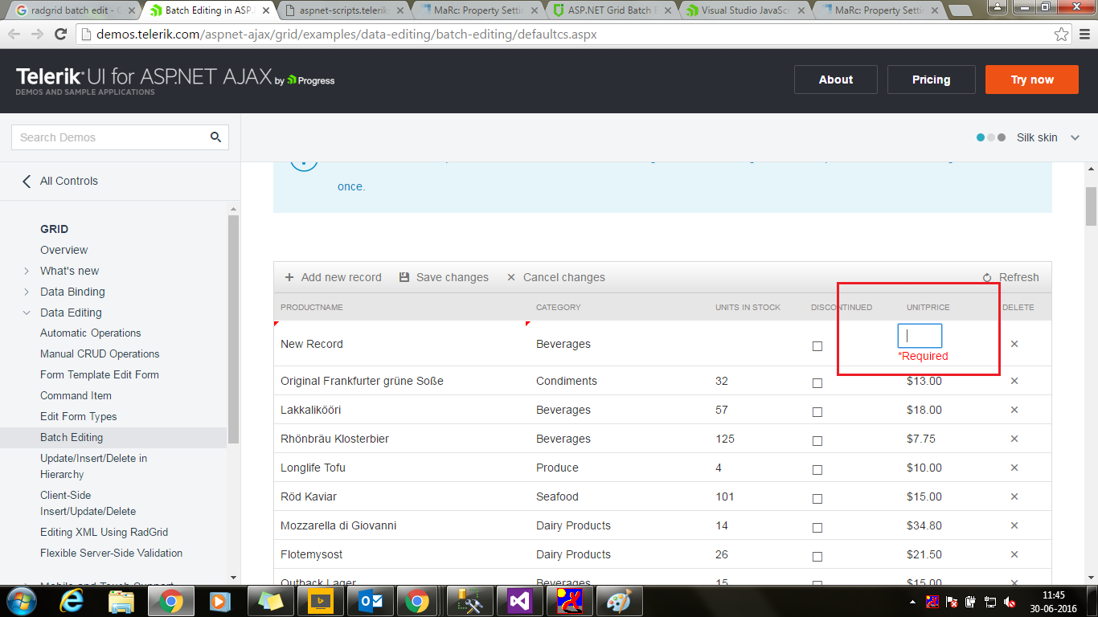This screenshot has height=617, width=1098.
Task: Open Paint from the taskbar
Action: 619,601
